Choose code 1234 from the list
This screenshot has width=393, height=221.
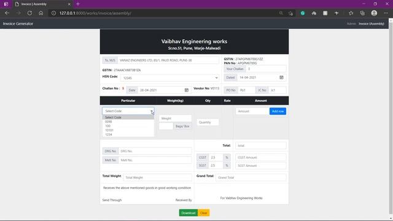click(128, 134)
